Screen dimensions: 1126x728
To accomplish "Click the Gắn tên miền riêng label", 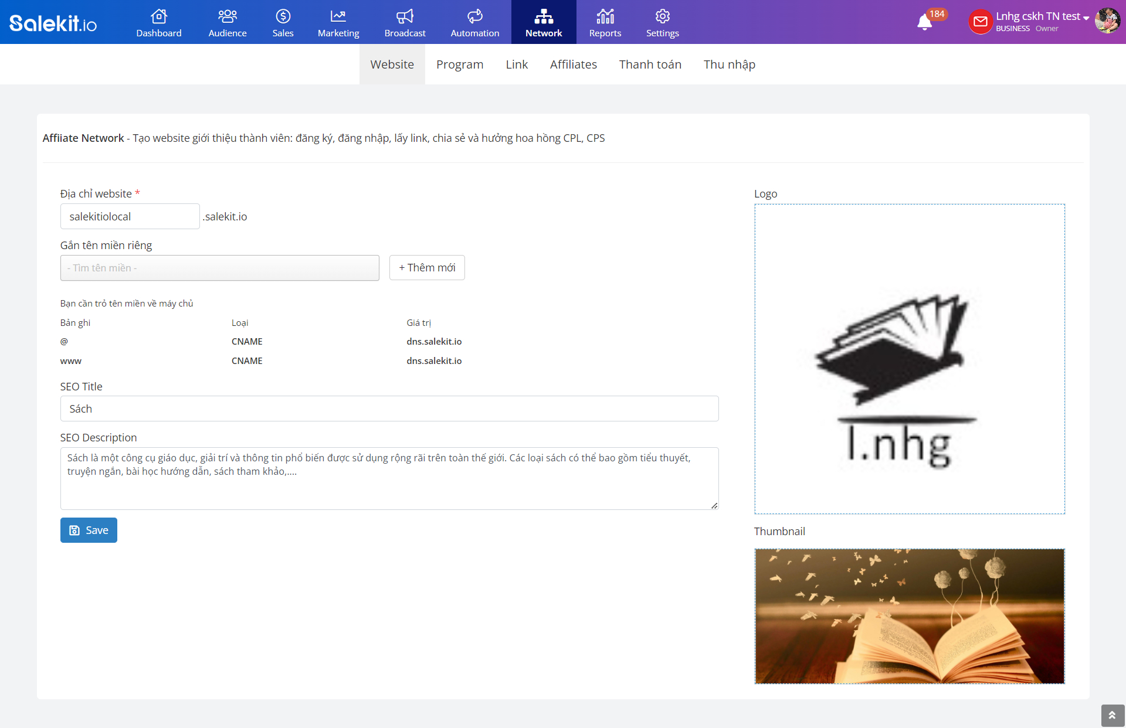I will (x=106, y=246).
